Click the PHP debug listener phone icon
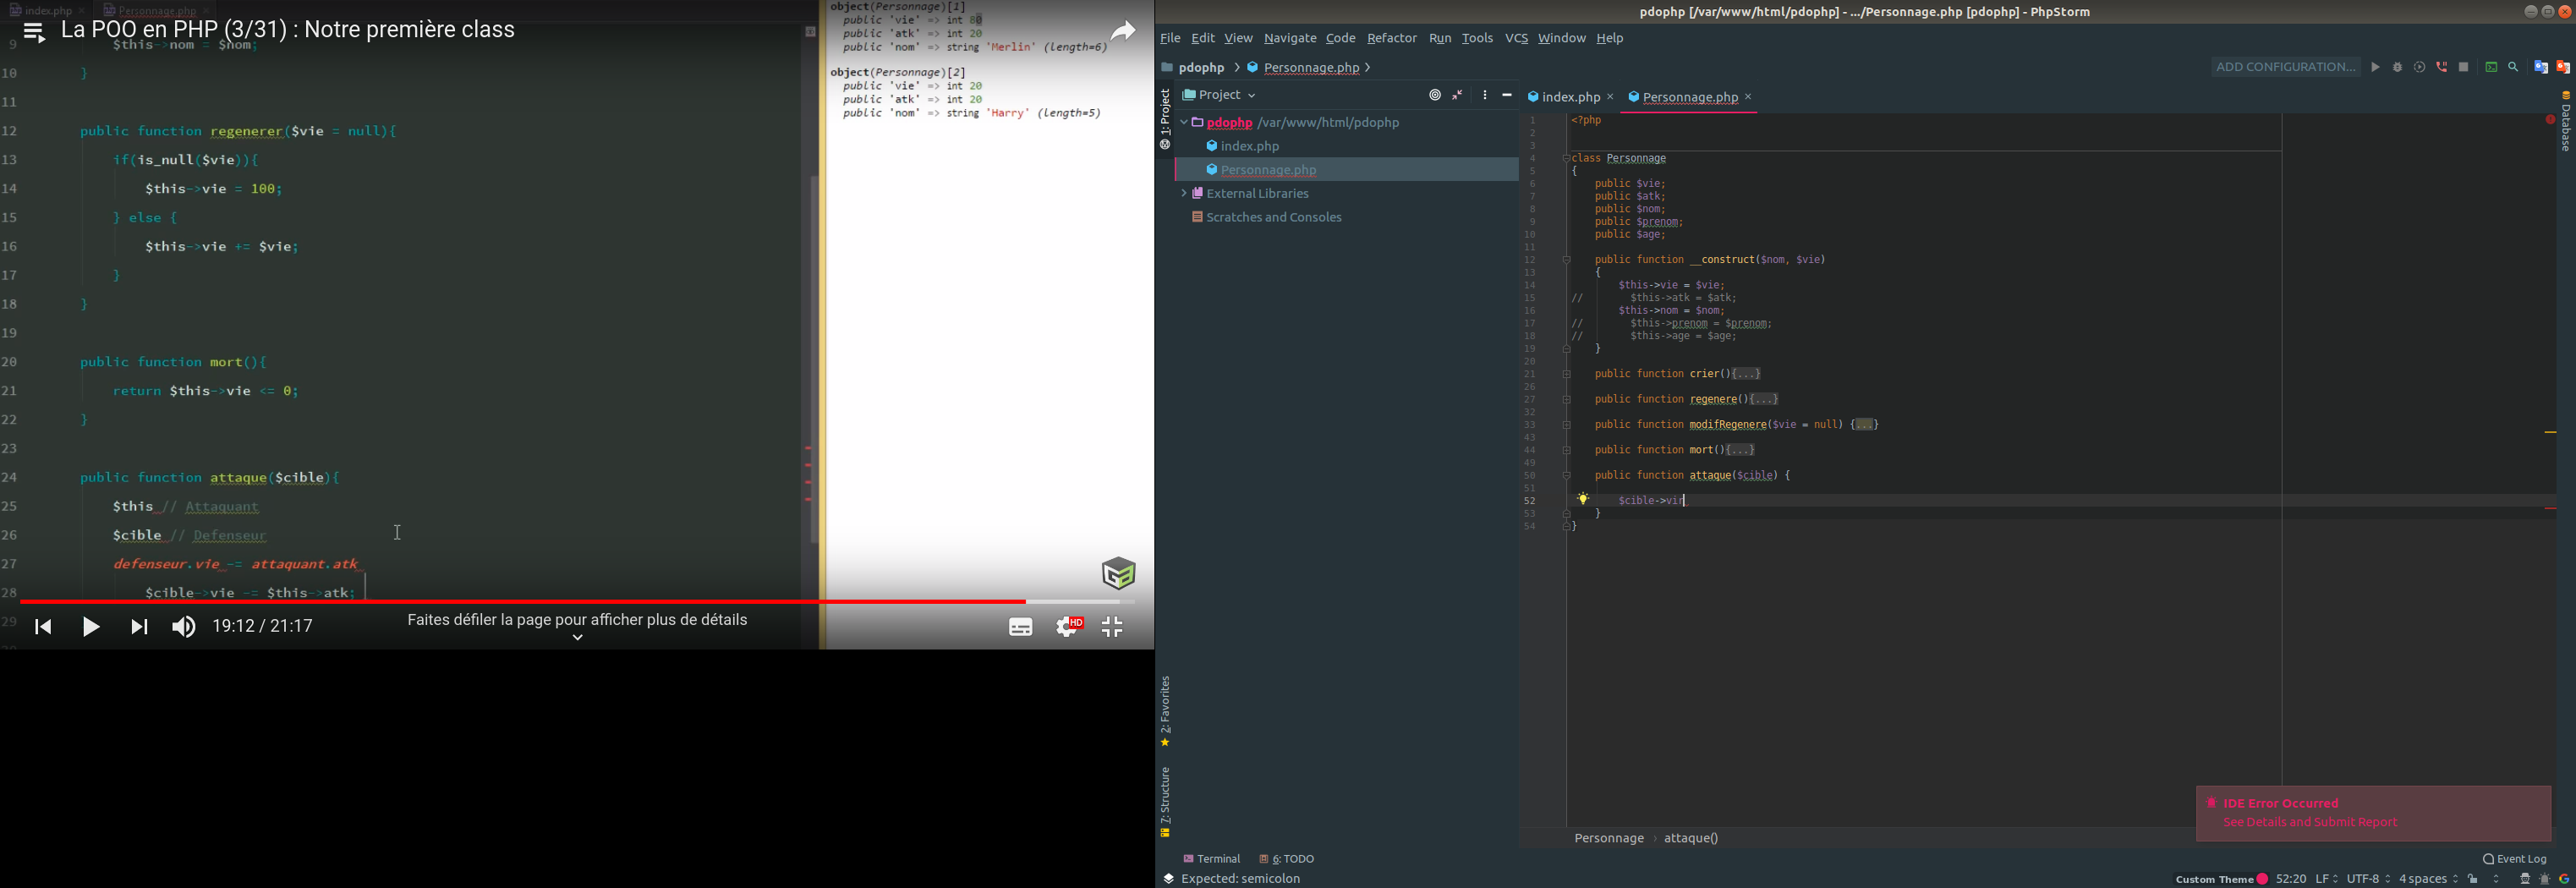This screenshot has width=2576, height=888. [x=2441, y=68]
